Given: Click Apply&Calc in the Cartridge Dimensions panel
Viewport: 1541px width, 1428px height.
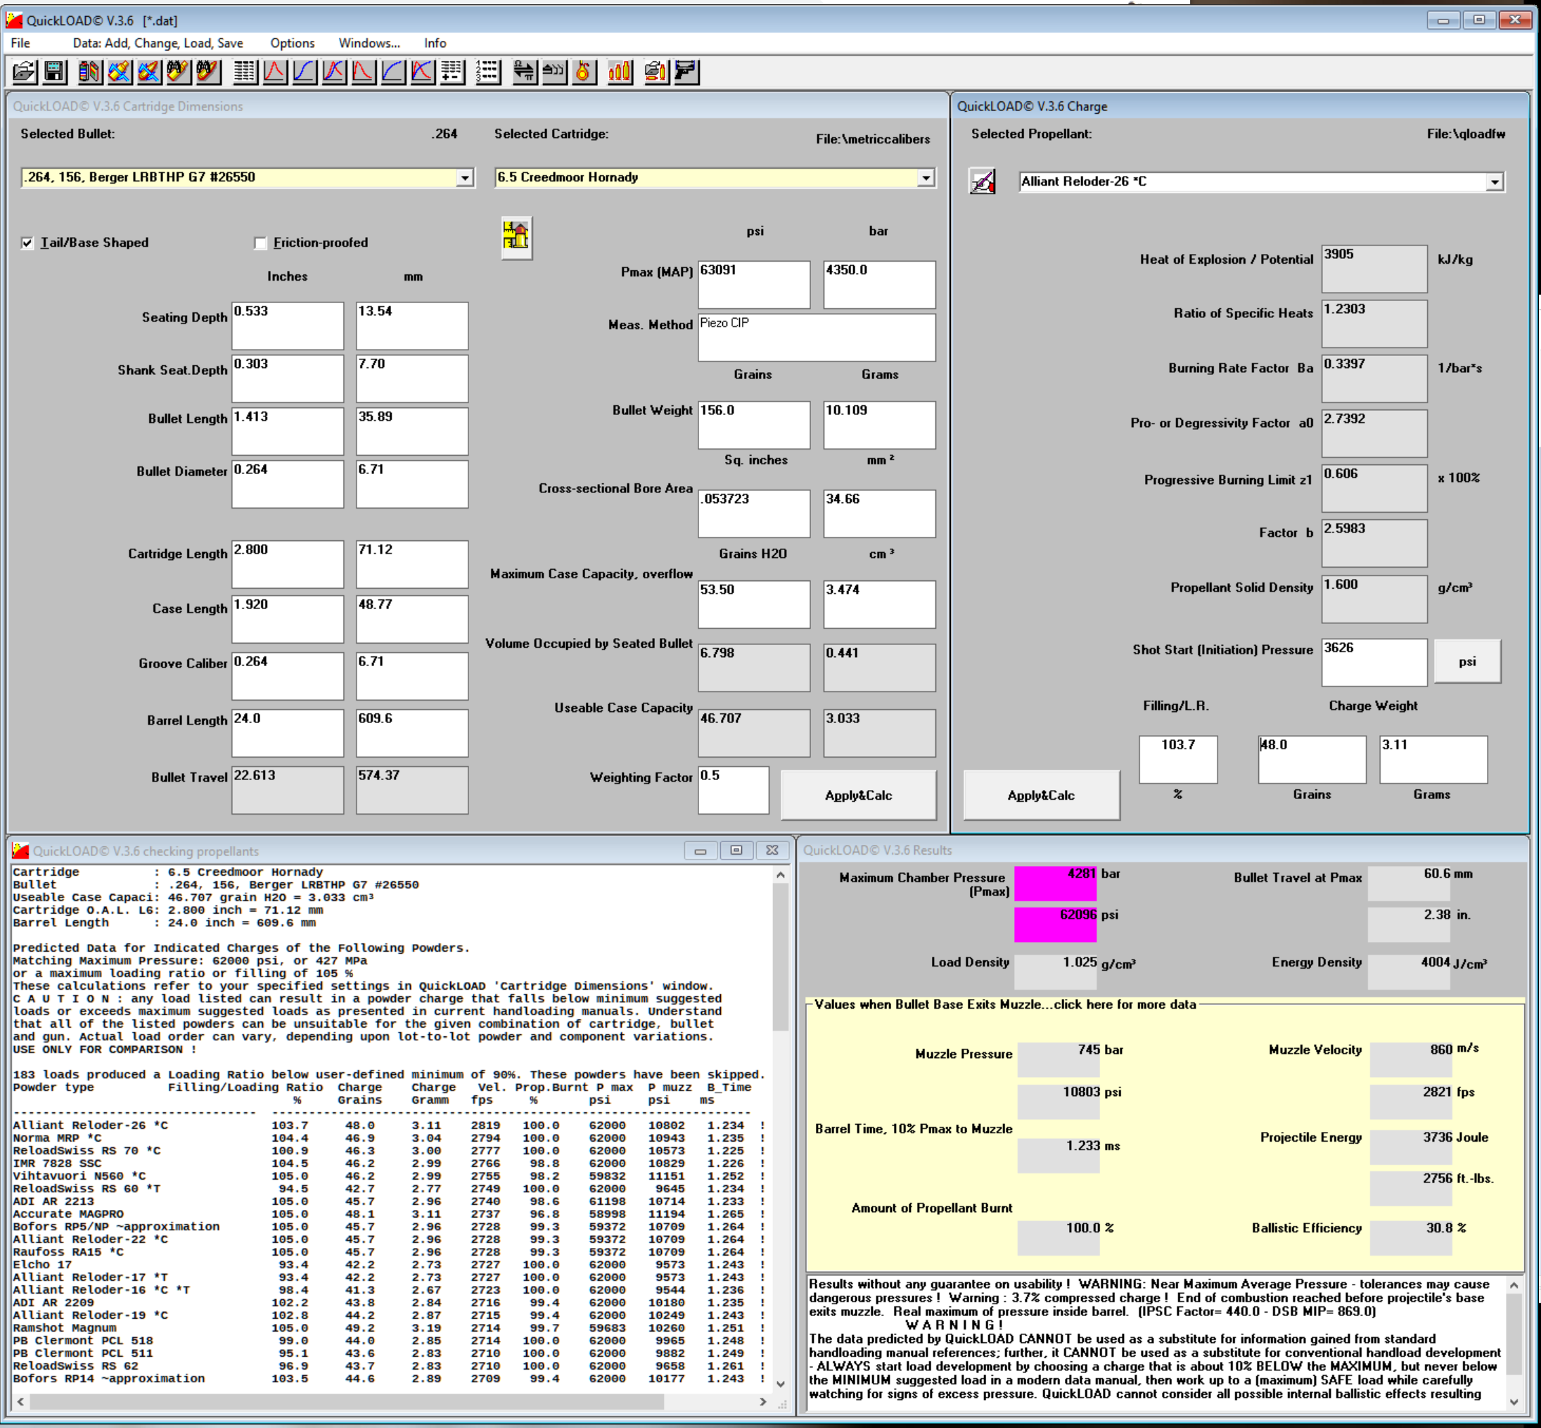Looking at the screenshot, I should [x=858, y=795].
